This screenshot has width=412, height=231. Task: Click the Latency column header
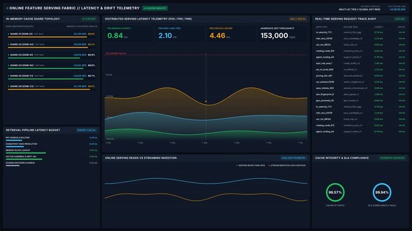click(379, 27)
